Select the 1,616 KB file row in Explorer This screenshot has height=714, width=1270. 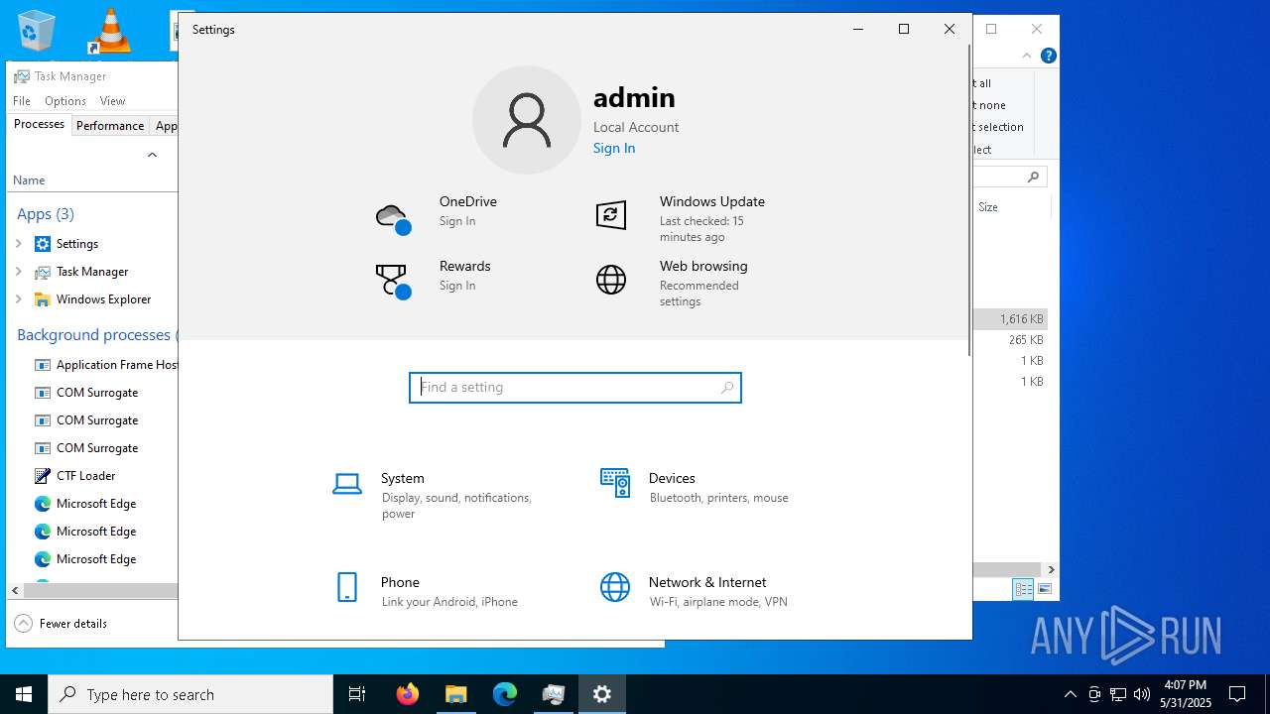[x=1010, y=319]
